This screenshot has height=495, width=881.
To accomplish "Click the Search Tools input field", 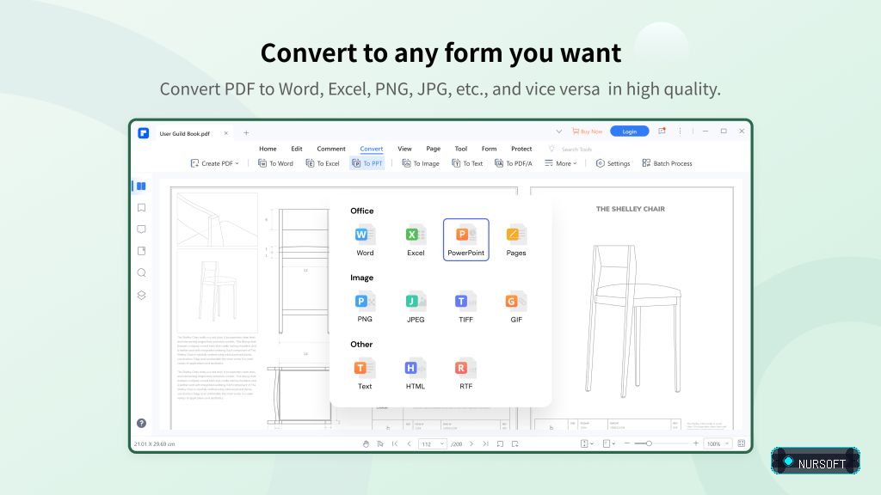I will coord(576,150).
